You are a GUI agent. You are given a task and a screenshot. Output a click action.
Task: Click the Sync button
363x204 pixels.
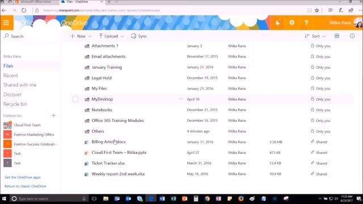[139, 36]
